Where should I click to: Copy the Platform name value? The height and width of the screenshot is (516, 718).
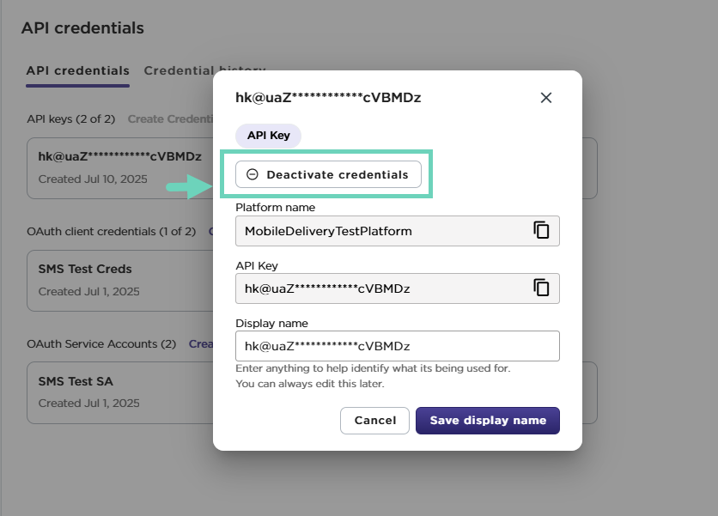tap(541, 230)
